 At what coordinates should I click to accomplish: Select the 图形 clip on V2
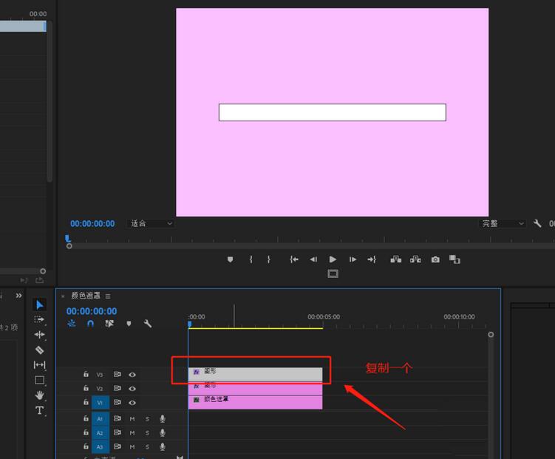(255, 388)
